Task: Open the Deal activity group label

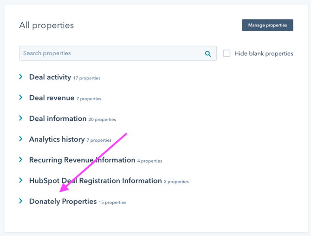Action: (50, 77)
